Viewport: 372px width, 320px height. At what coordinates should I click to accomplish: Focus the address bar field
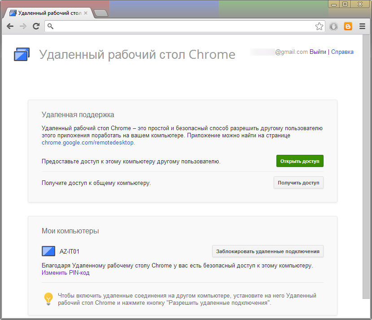(184, 26)
